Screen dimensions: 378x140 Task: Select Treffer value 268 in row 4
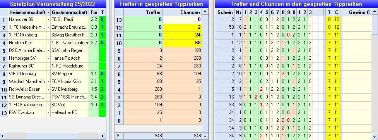point(143,89)
